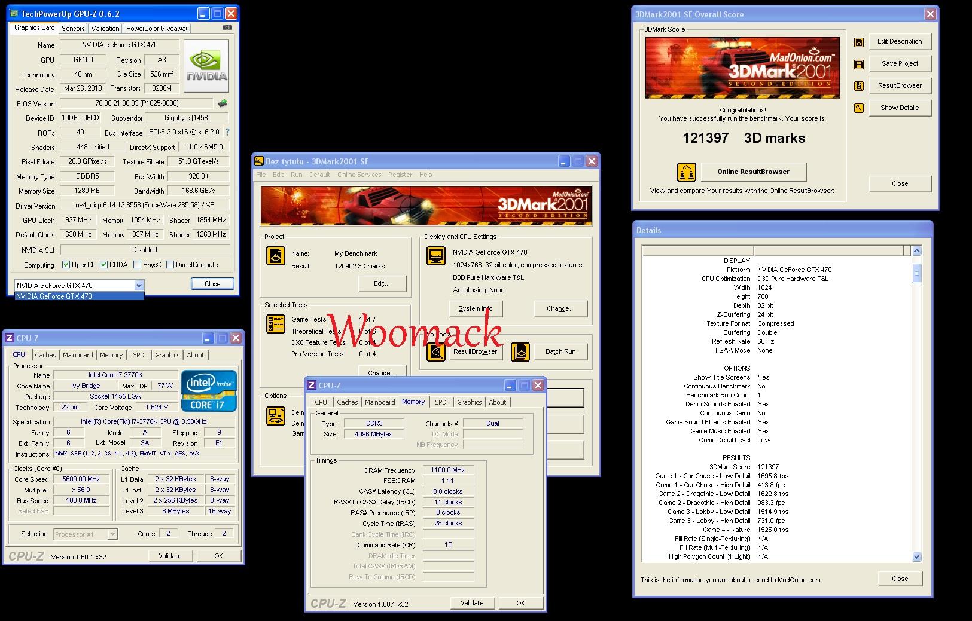Click the ResultBrowser document icon in score window
Viewport: 972px width, 621px height.
click(859, 86)
